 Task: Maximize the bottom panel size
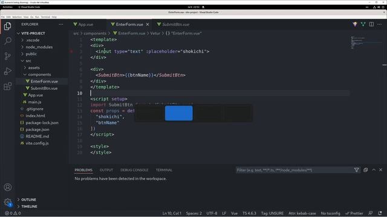click(x=374, y=170)
